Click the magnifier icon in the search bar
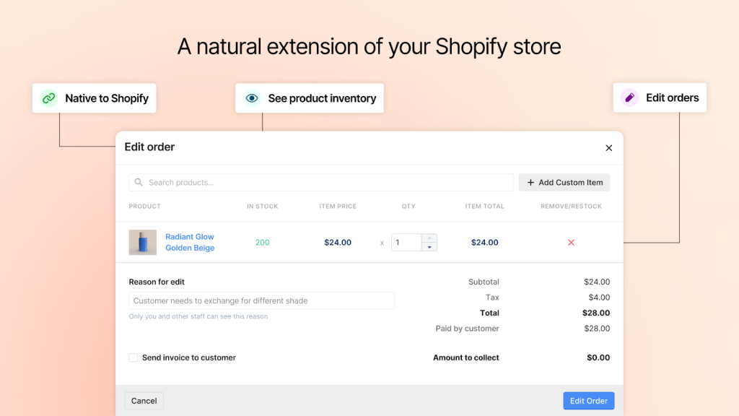The image size is (739, 416). 137,182
